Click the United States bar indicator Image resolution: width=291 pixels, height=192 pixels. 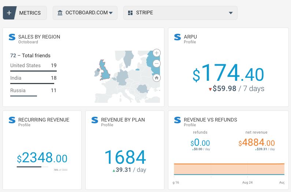pyautogui.click(x=33, y=71)
